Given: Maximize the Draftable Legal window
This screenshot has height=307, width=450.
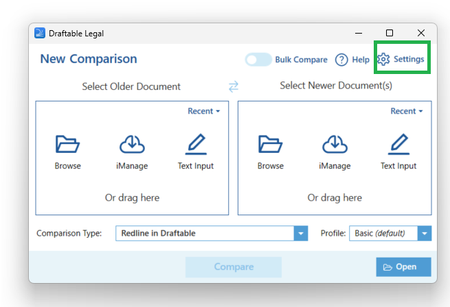Looking at the screenshot, I should pos(390,33).
